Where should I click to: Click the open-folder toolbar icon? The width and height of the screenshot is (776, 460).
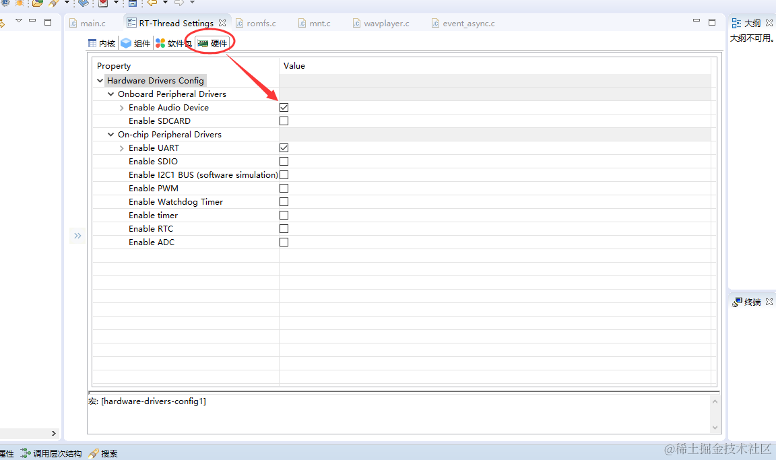(x=37, y=3)
